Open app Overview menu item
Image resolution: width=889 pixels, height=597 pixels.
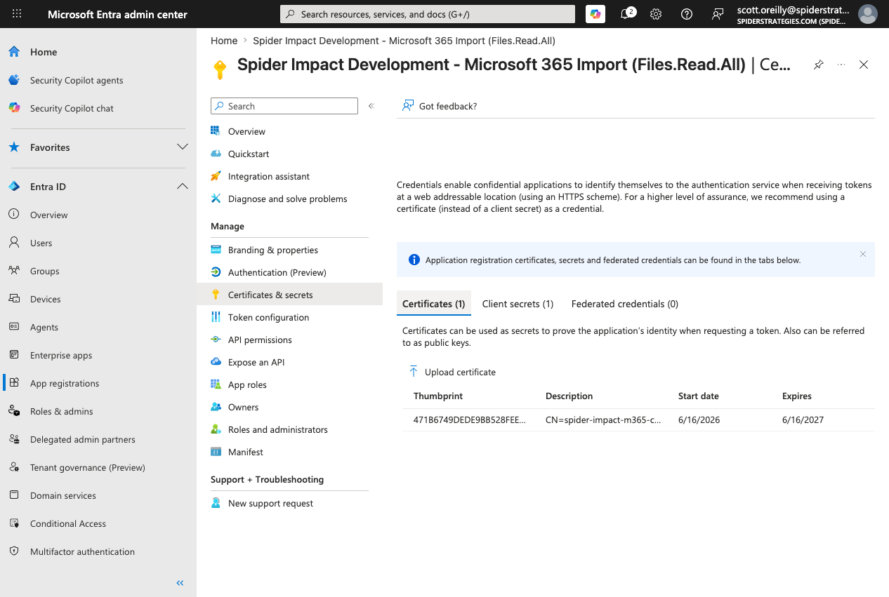point(246,131)
